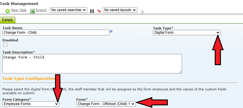Click the Task Description resize grip corner
Viewport: 243px width, 108px height.
[x=180, y=72]
